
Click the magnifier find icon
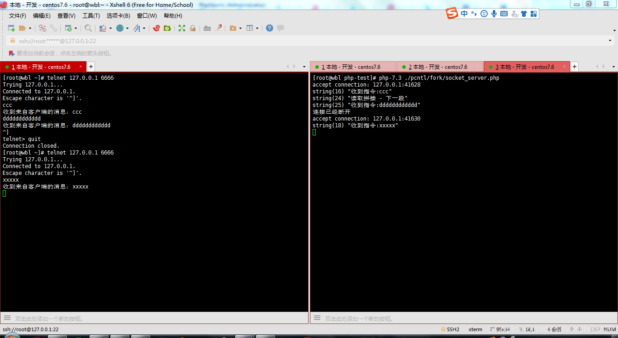click(x=88, y=28)
